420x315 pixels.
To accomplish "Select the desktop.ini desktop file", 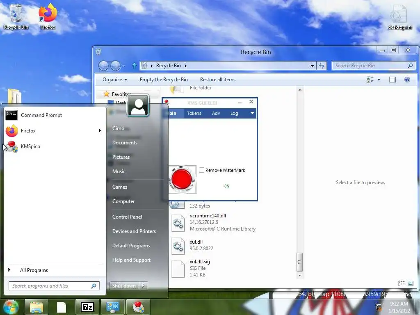I will click(x=400, y=17).
